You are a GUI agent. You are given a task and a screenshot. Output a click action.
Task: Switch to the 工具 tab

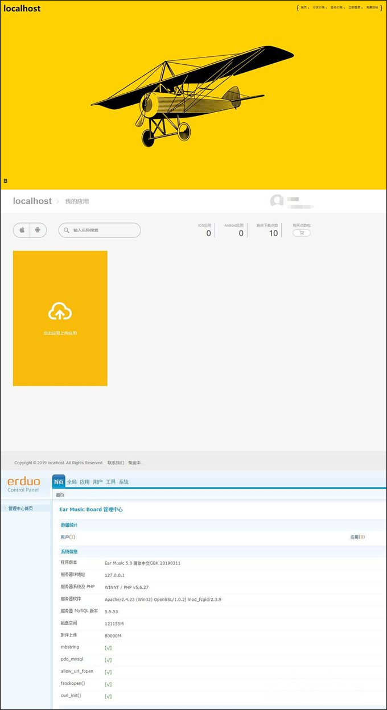(111, 482)
